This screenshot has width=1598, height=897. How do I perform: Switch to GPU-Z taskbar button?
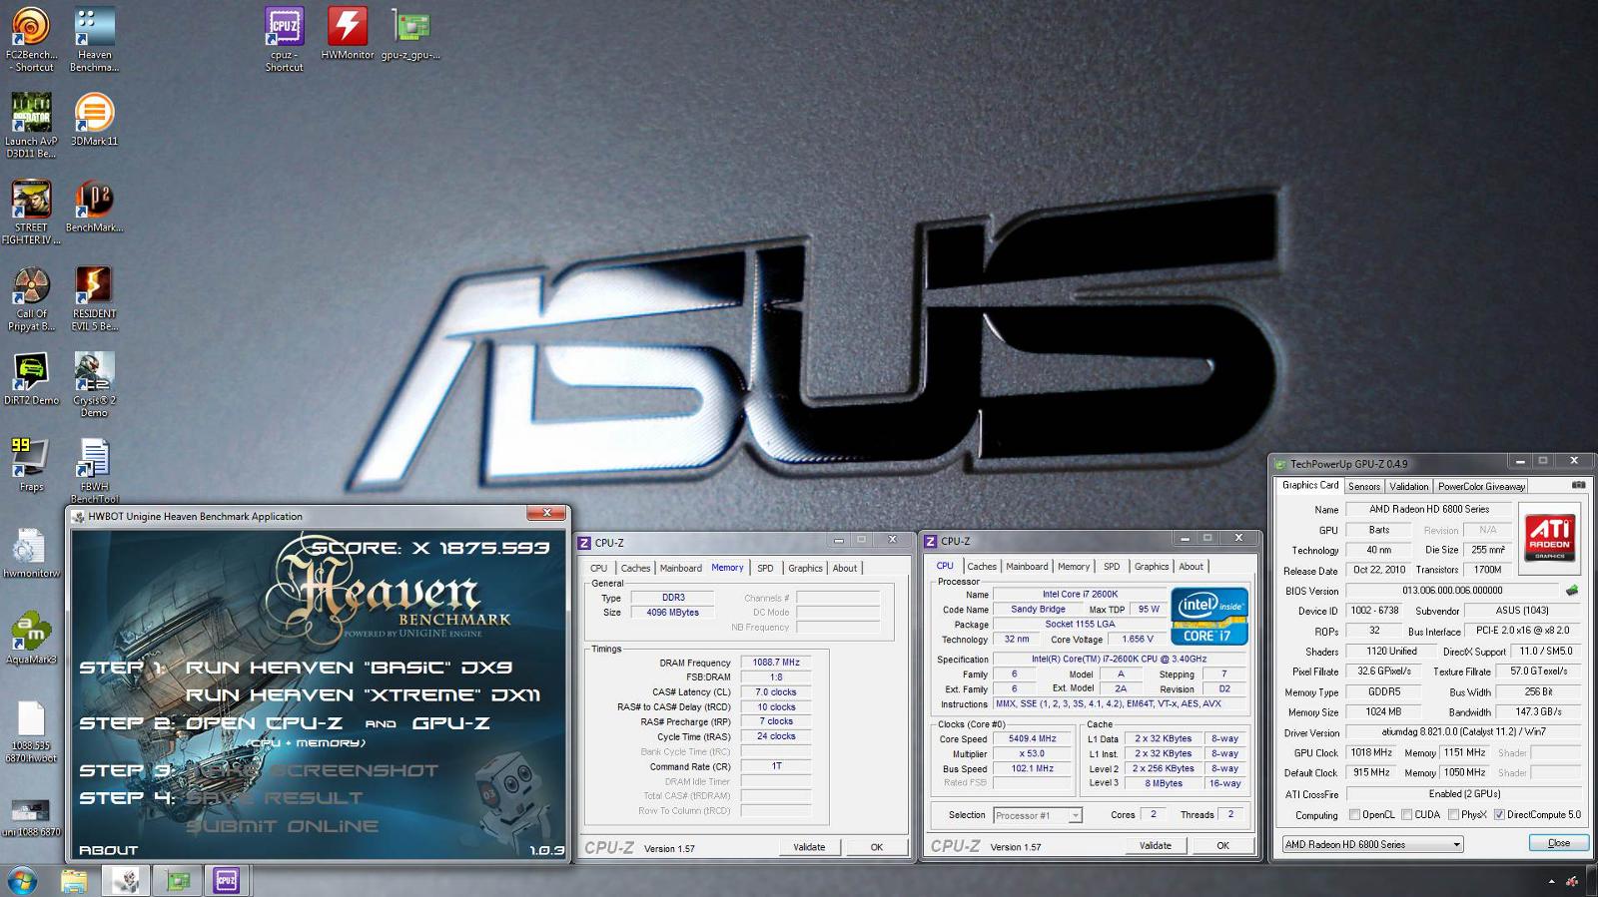click(179, 880)
